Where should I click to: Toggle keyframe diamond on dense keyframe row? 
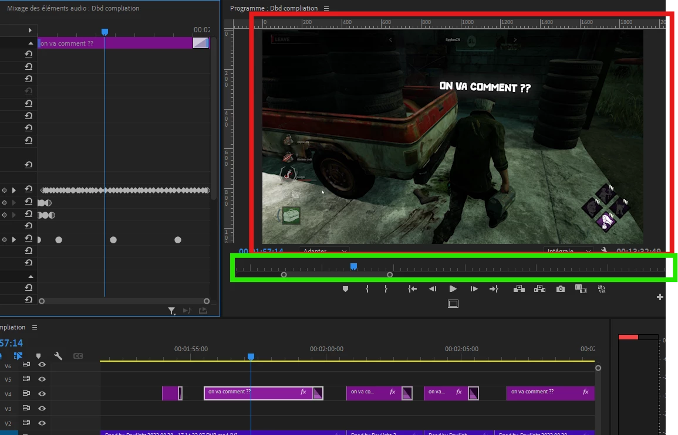4,191
